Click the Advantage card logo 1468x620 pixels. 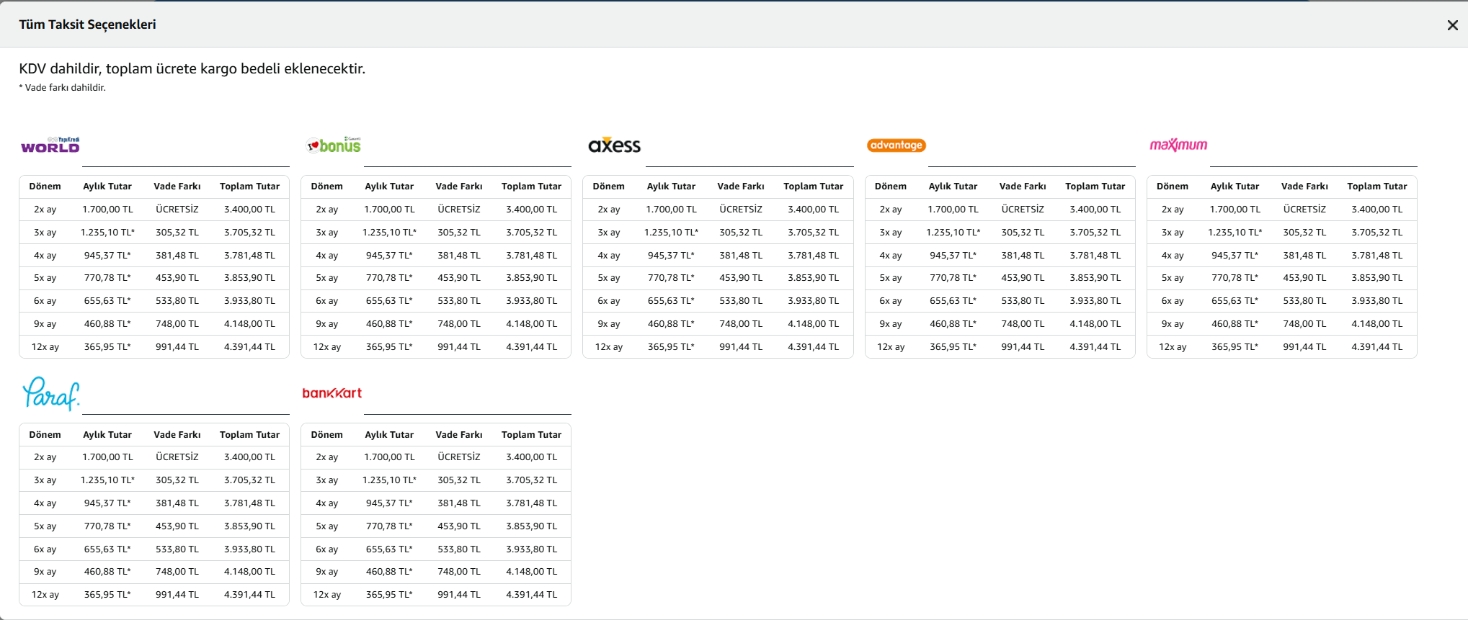pos(896,145)
